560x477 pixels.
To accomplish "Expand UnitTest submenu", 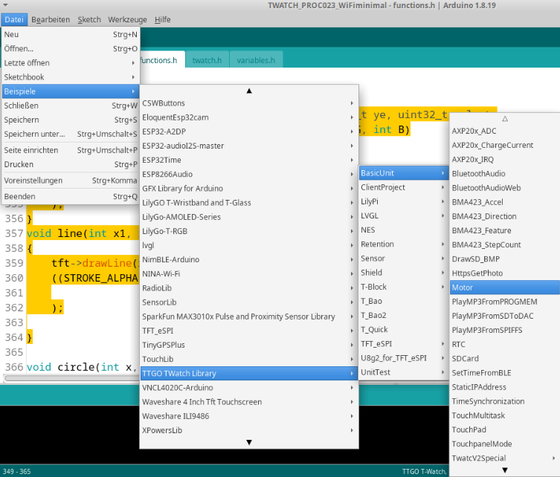I will [x=404, y=372].
